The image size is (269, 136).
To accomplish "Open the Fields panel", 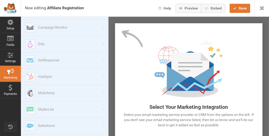I will tap(10, 41).
